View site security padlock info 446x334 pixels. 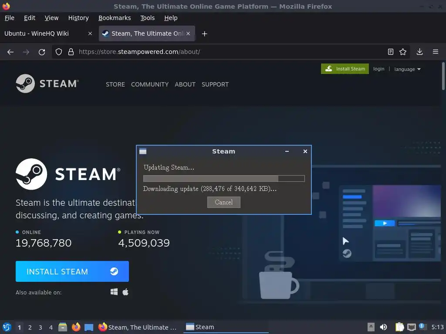coord(71,52)
